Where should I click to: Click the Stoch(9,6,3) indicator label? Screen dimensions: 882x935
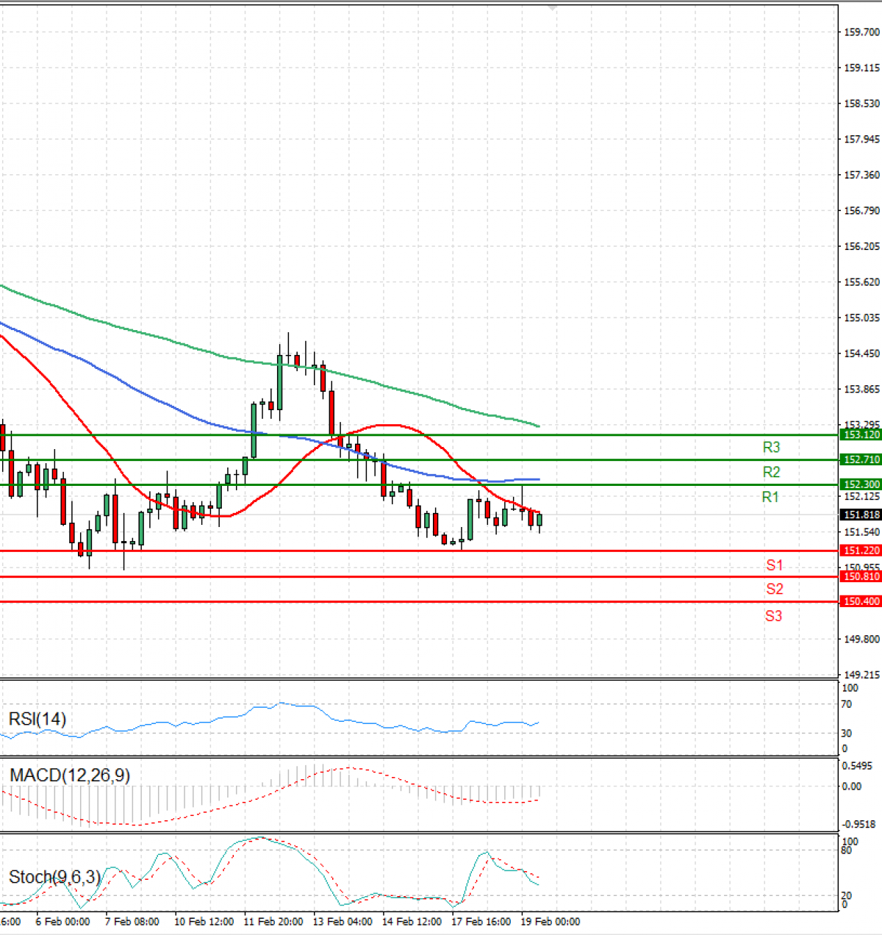click(54, 877)
